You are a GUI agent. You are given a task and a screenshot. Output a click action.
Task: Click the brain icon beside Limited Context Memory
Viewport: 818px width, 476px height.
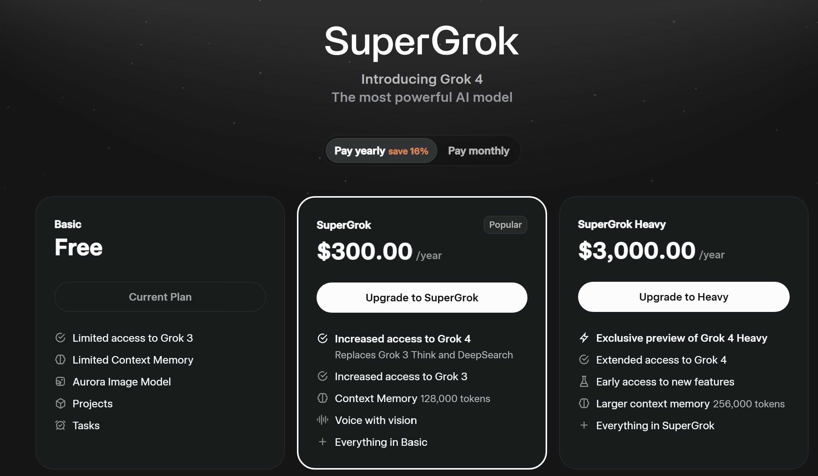(x=60, y=359)
